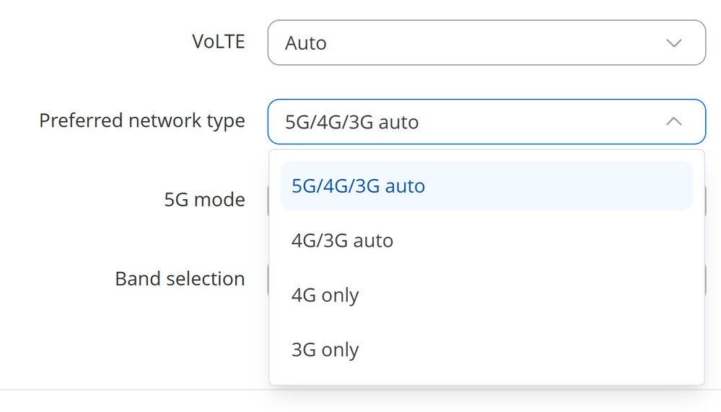Select the 4G only option
The height and width of the screenshot is (412, 721).
tap(486, 295)
